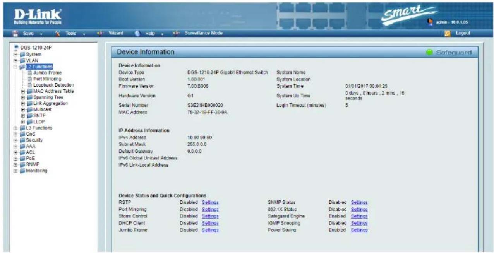Open the Jumbo Frame Settings link
Screen dimensions: 494x253
coord(210,230)
